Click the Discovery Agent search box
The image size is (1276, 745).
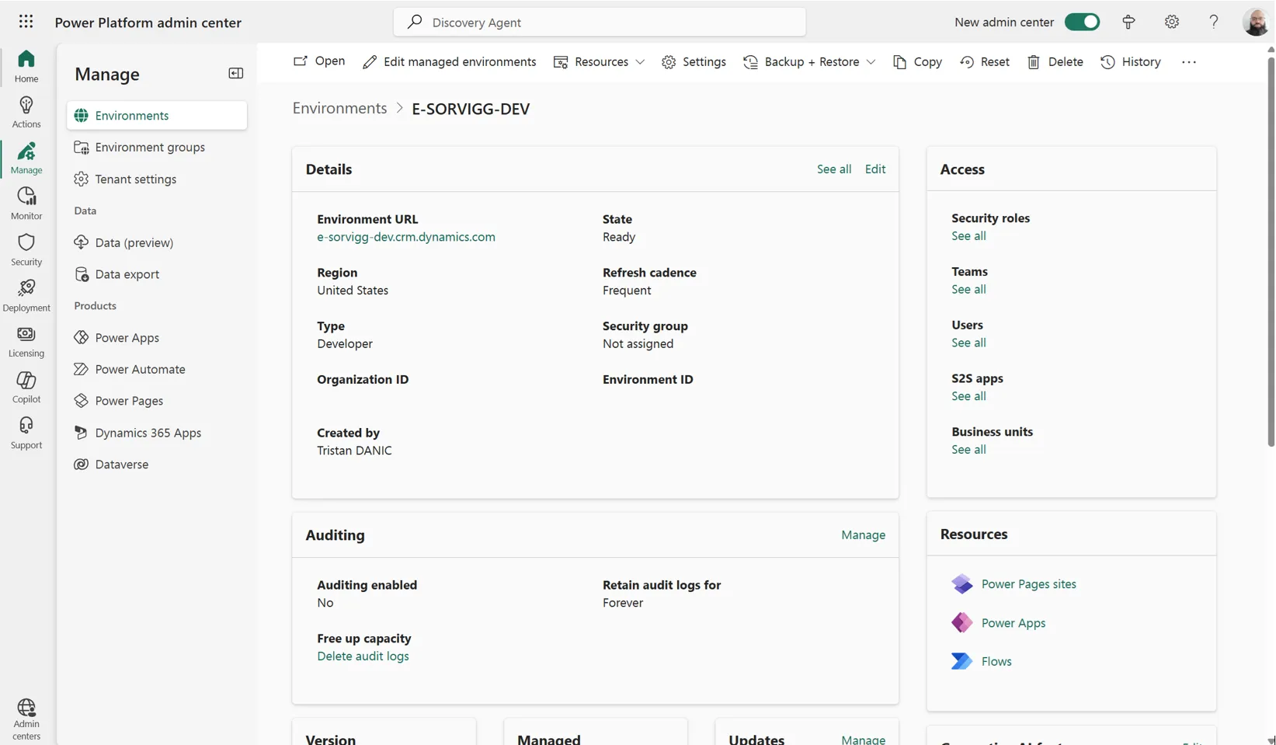click(600, 22)
